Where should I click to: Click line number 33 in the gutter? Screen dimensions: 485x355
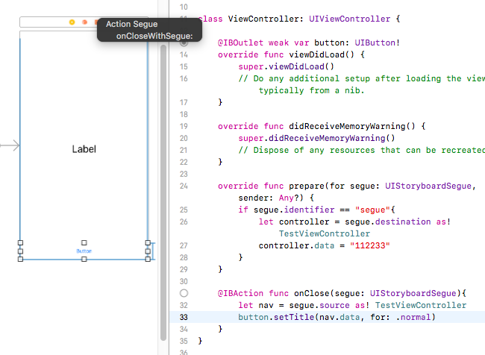(184, 317)
